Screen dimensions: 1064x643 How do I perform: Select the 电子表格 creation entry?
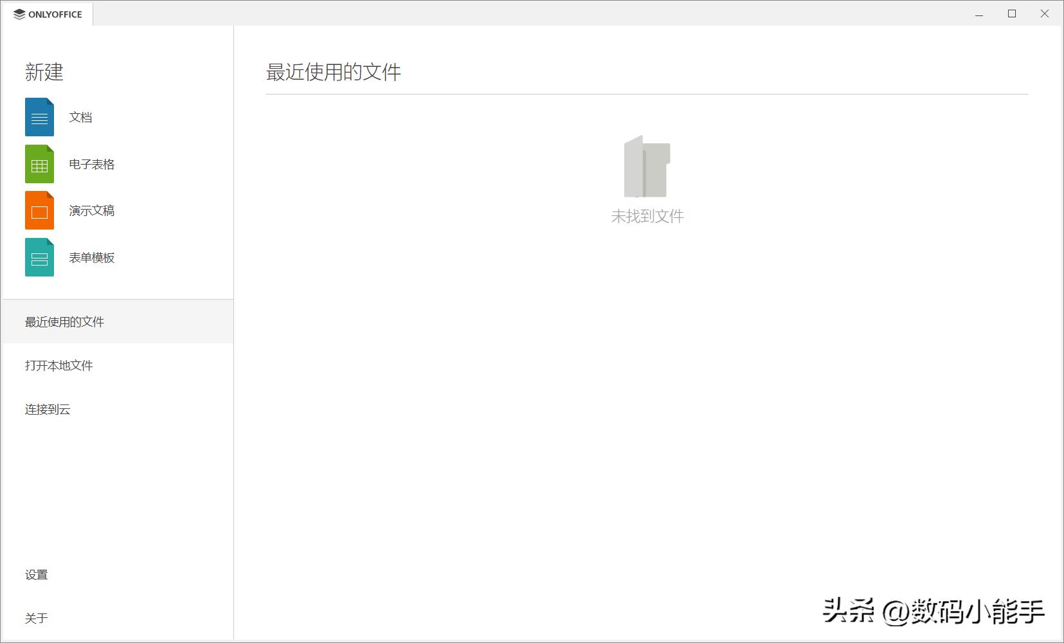pyautogui.click(x=91, y=164)
